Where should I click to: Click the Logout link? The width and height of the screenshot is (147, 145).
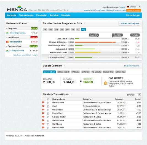[122, 7]
